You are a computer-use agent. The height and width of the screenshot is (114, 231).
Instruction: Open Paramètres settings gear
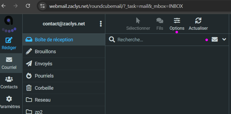pyautogui.click(x=9, y=99)
